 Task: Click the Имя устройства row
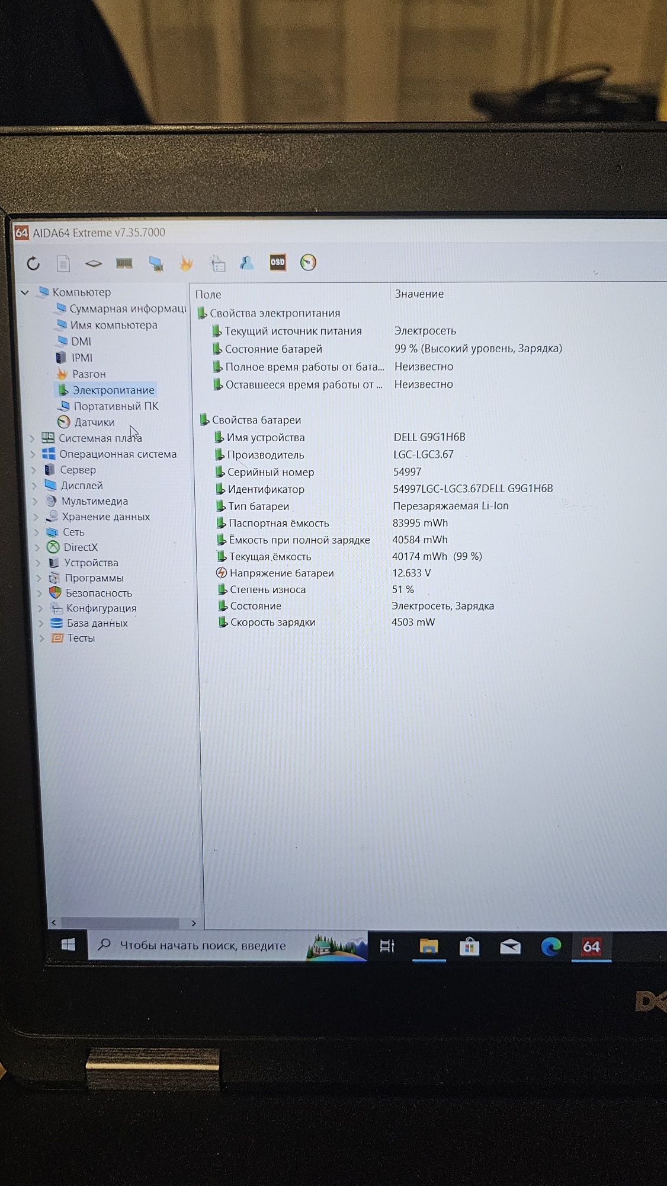point(340,437)
